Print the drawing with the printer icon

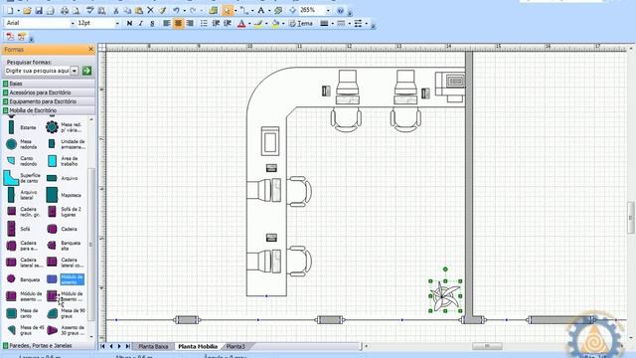[64, 11]
